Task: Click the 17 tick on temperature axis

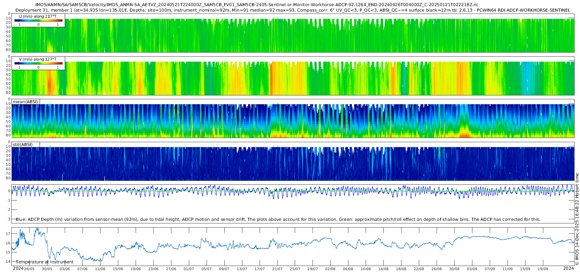Action: pos(8,234)
